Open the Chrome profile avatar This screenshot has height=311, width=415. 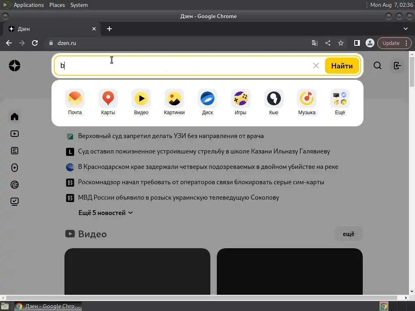(370, 43)
